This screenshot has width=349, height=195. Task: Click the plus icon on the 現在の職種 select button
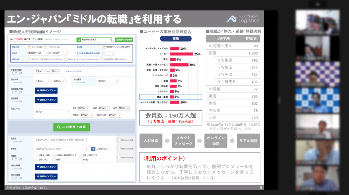coord(37,167)
